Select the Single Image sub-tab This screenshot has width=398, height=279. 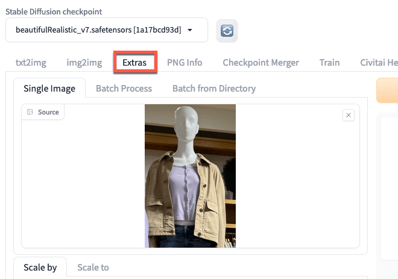coord(49,89)
